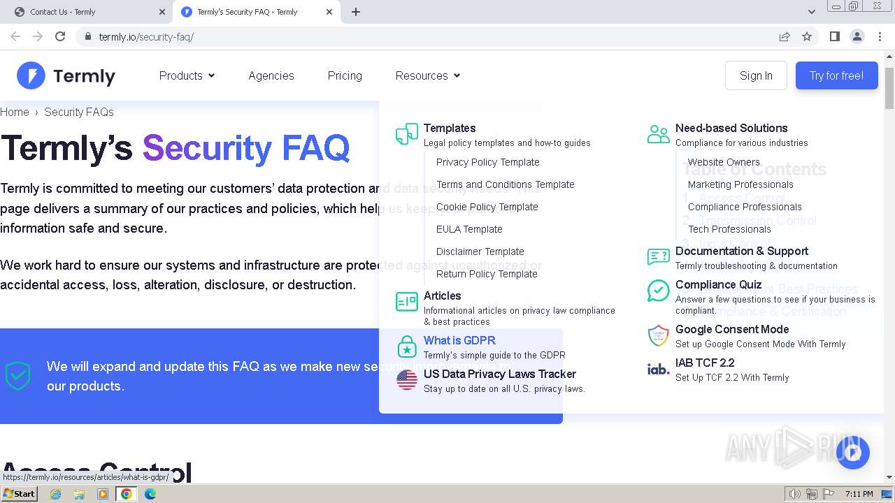Image resolution: width=895 pixels, height=503 pixels.
Task: Click the What is GDPR lock icon
Action: (x=406, y=346)
